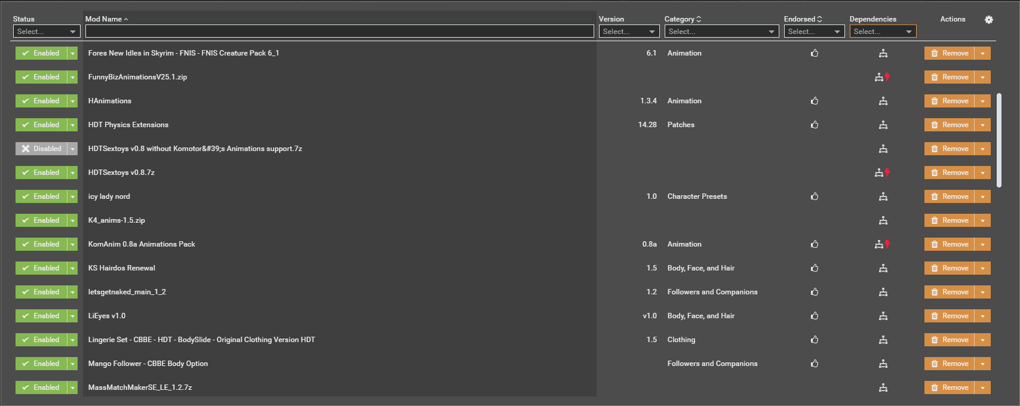This screenshot has width=1020, height=406.
Task: Open dependencies icon for Mango Follower
Action: tap(883, 364)
